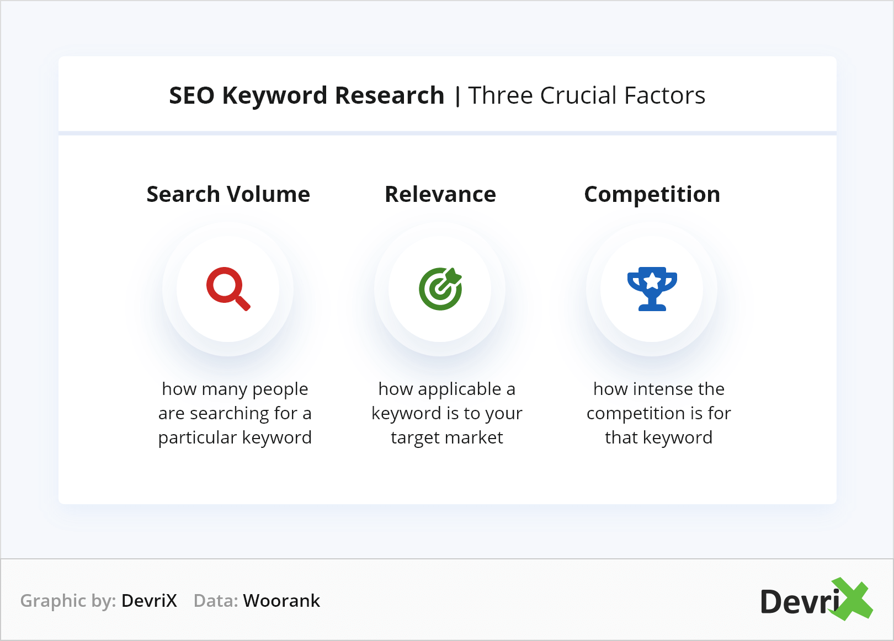The height and width of the screenshot is (641, 894).
Task: Click the "Data:" label
Action: (216, 601)
